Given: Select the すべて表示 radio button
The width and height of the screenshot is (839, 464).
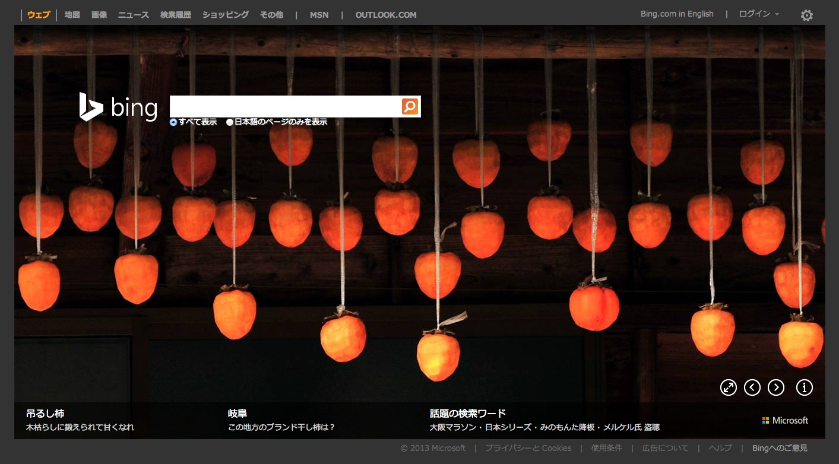Looking at the screenshot, I should [173, 122].
